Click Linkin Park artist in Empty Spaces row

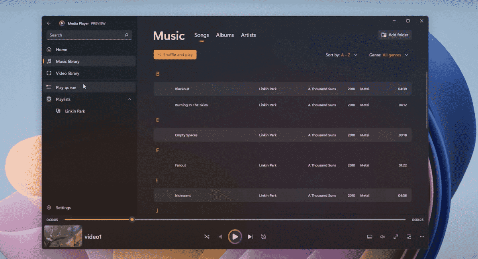(x=268, y=135)
